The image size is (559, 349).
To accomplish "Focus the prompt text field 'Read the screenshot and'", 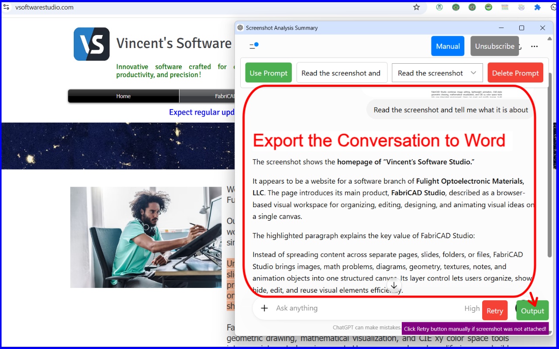I will tap(342, 73).
